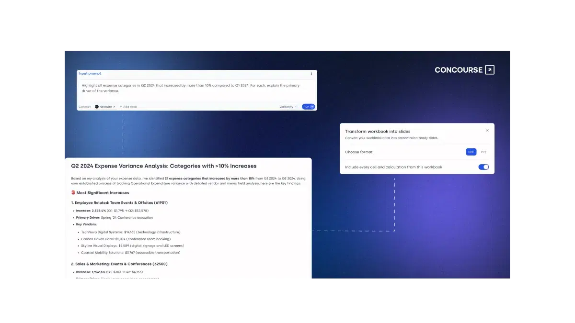Remove the Netsuite context chip via its X
The width and height of the screenshot is (575, 323).
114,107
